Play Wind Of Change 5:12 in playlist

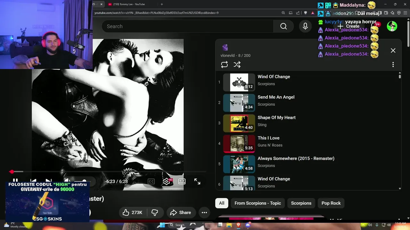coord(307,82)
